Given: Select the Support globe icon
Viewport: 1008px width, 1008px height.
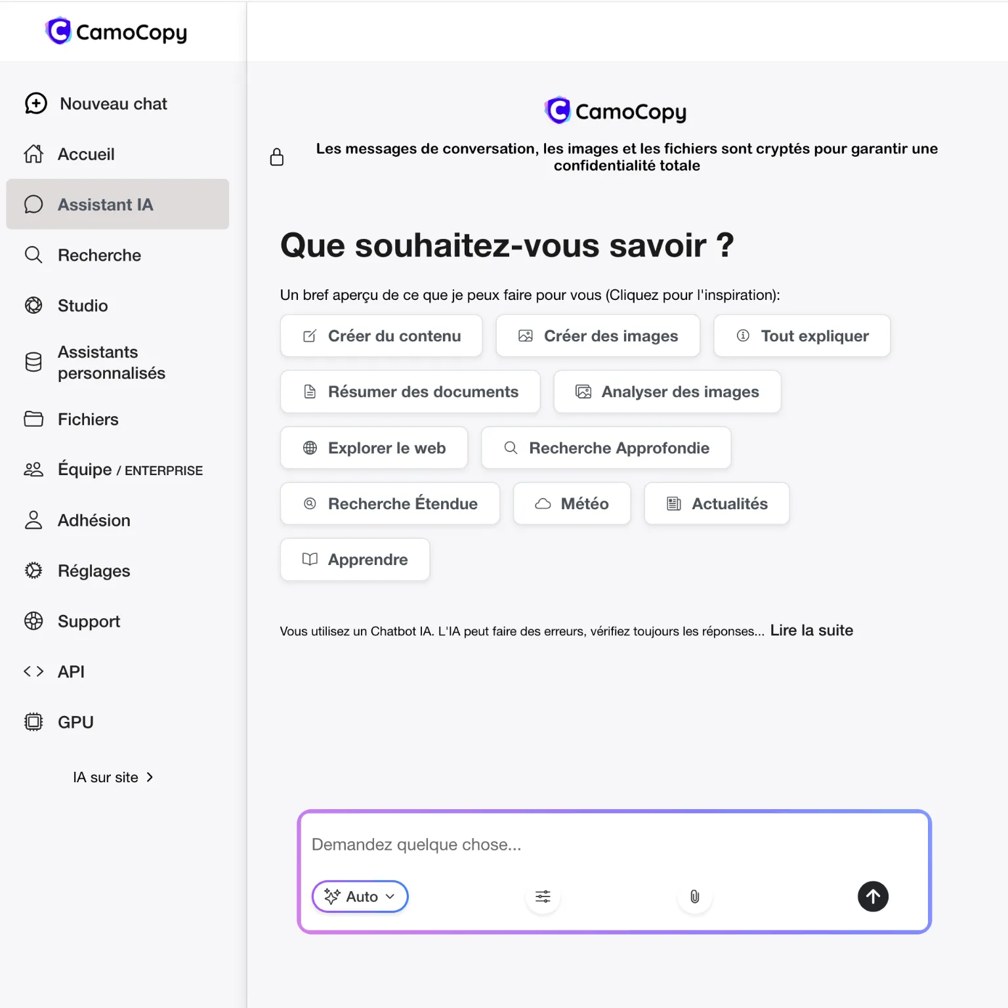Looking at the screenshot, I should pos(33,621).
